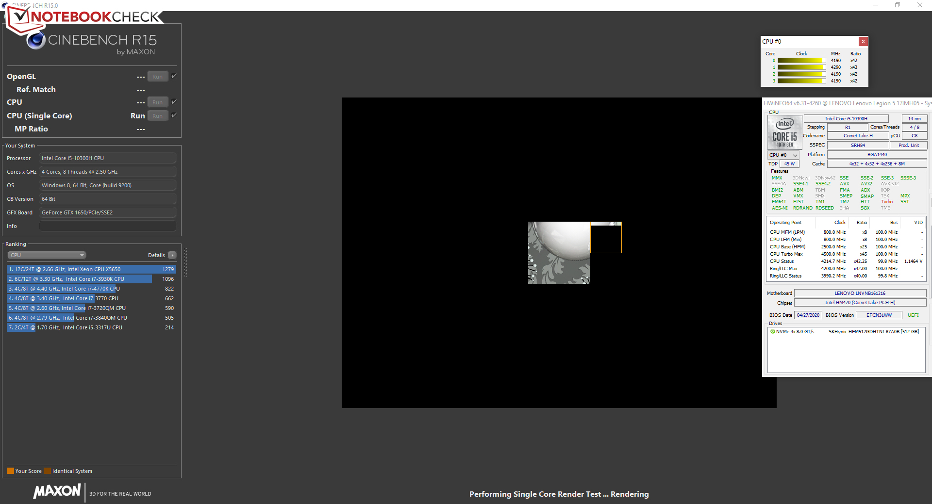
Task: Close the CPU #0 clock window
Action: click(x=863, y=42)
